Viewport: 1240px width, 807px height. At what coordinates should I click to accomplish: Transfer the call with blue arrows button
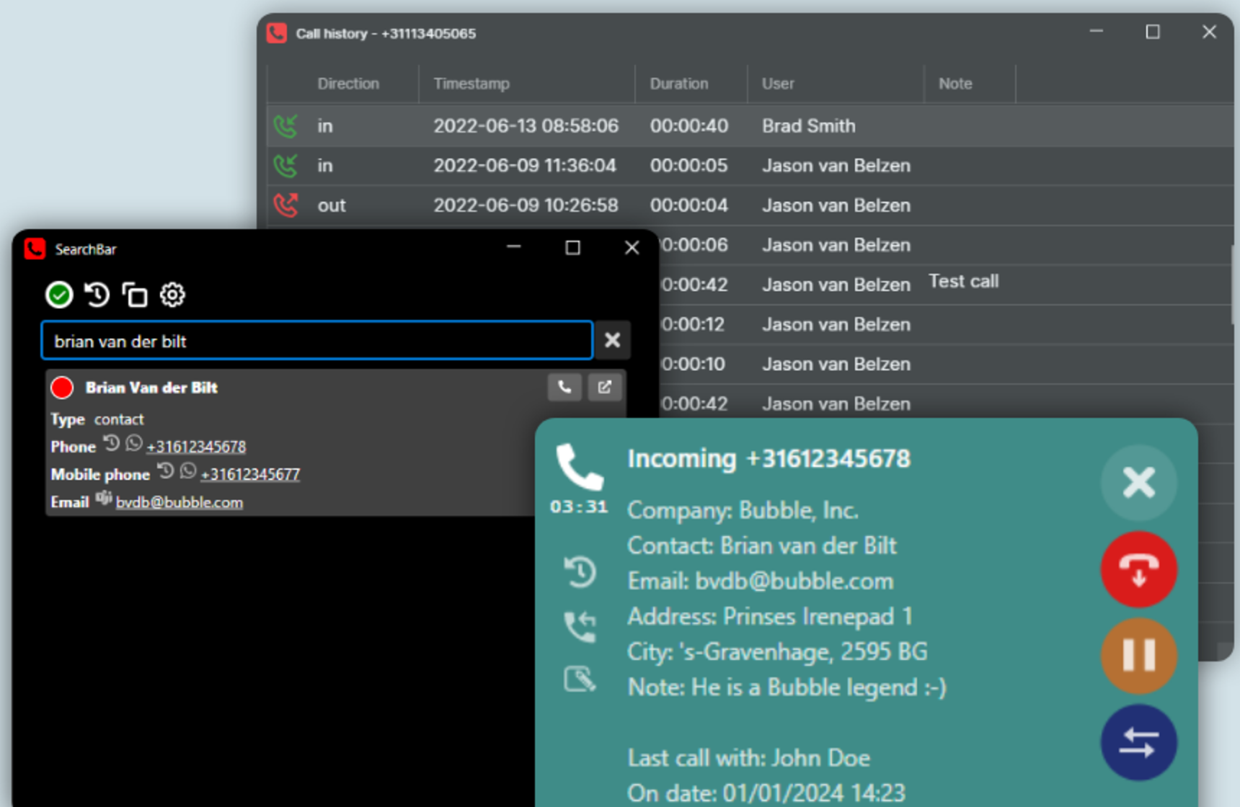pyautogui.click(x=1138, y=742)
